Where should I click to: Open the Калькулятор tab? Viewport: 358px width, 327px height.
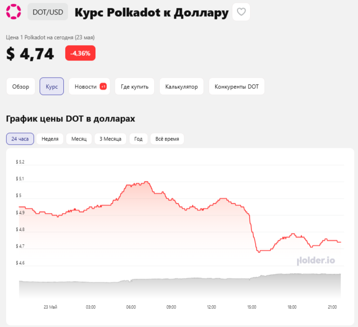182,87
